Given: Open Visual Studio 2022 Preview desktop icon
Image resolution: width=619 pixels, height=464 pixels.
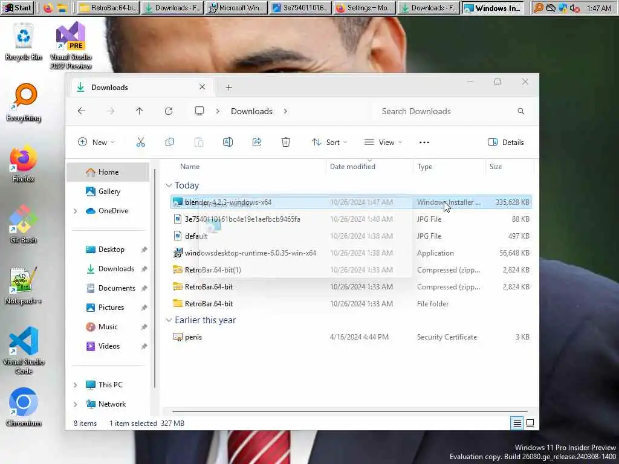Looking at the screenshot, I should tap(71, 46).
